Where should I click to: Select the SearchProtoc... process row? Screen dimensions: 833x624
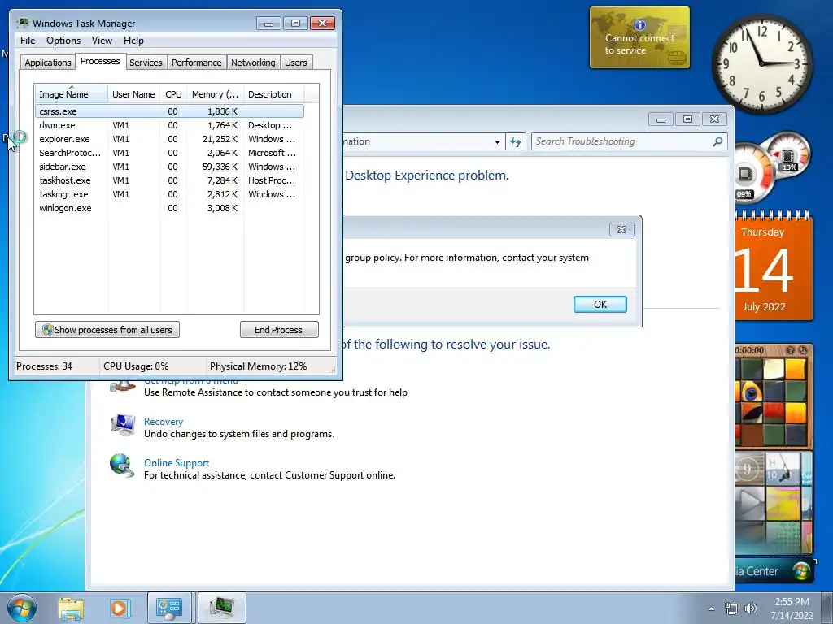click(x=169, y=153)
